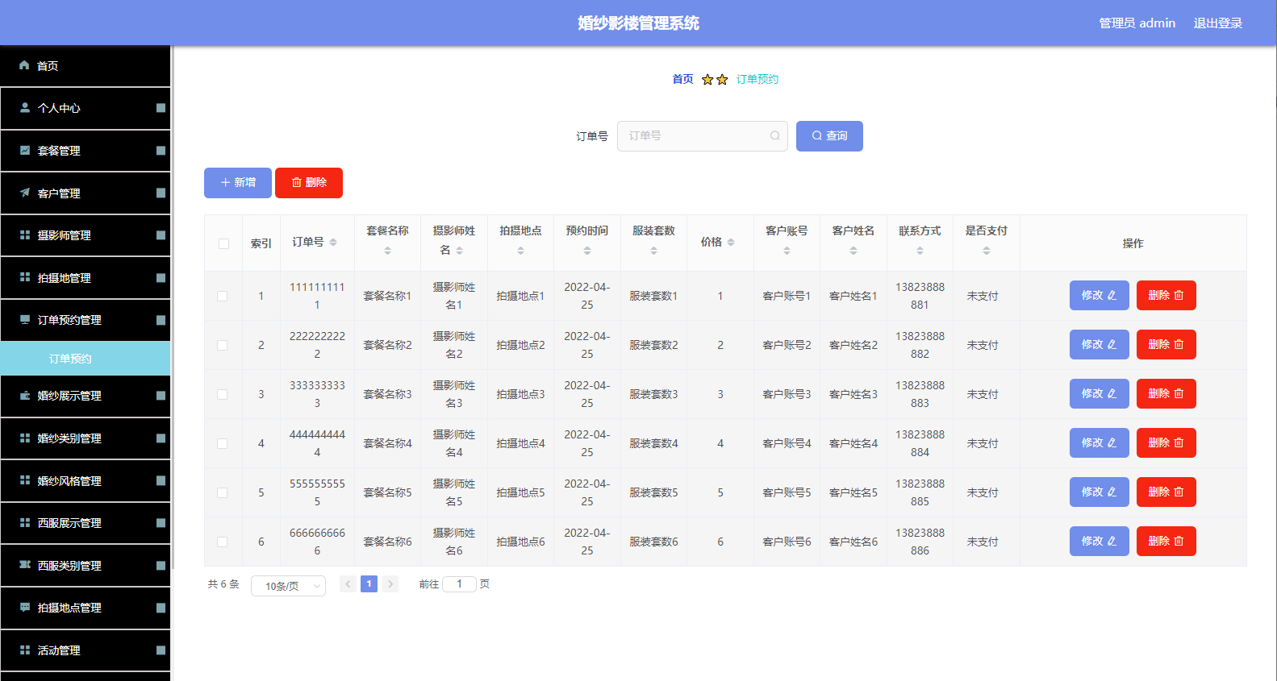Sort by 套餐名称 column arrows
The width and height of the screenshot is (1277, 681).
click(387, 251)
